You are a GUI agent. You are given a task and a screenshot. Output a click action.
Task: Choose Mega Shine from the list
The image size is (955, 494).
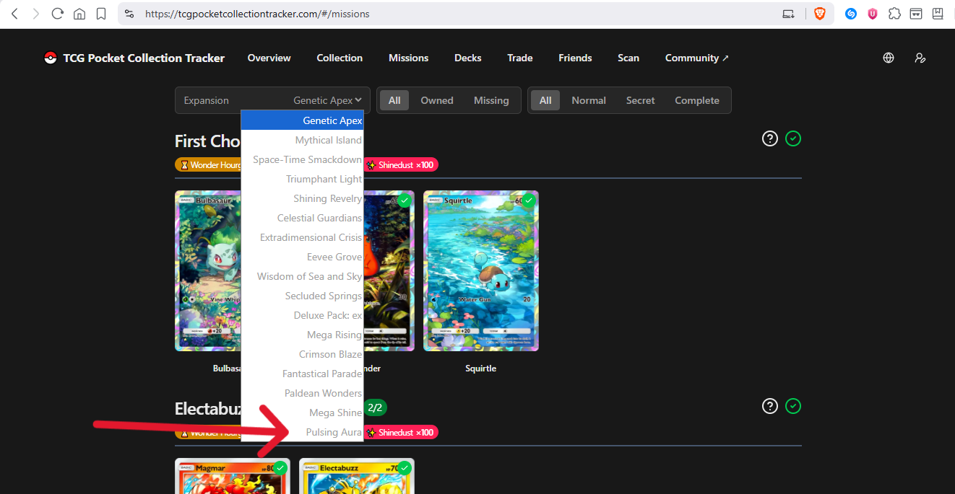pos(302,413)
